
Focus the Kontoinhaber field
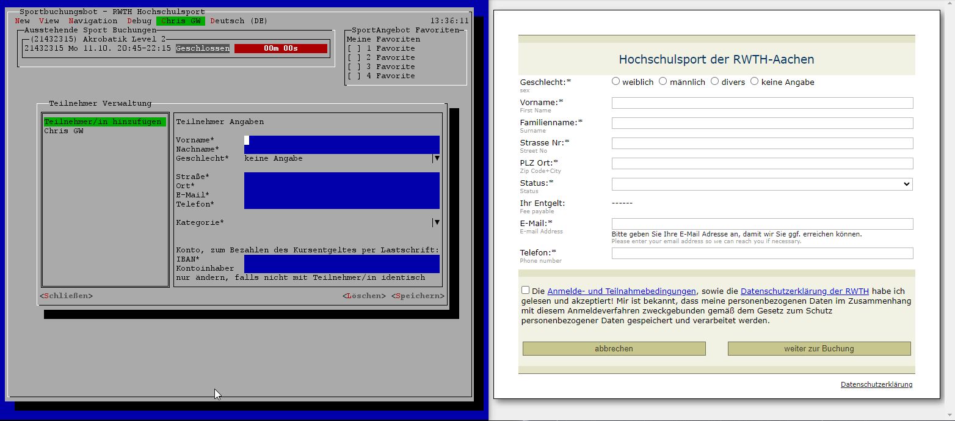point(342,268)
